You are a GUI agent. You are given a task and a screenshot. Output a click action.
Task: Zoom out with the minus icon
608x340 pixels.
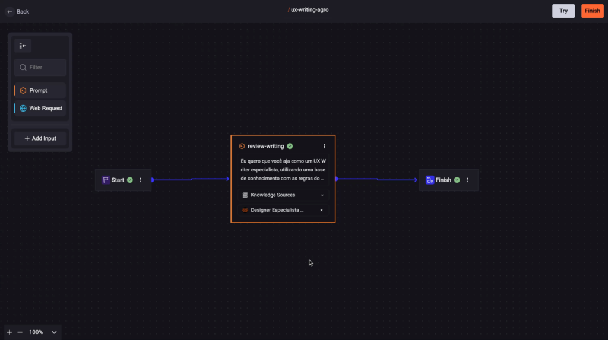20,332
